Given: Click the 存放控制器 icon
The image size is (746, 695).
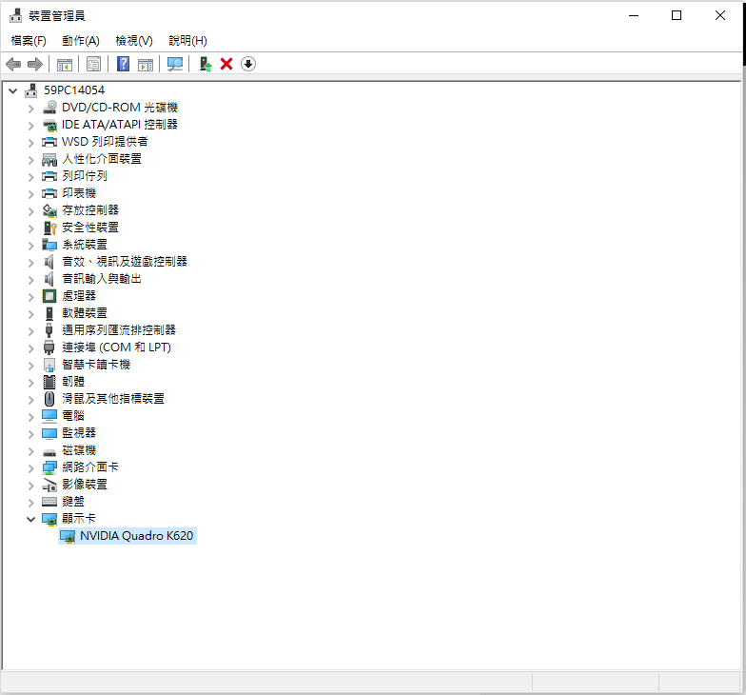Looking at the screenshot, I should (49, 210).
